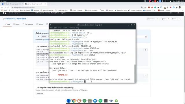
Task: Open Chrome's three-dot menu
Action: [x=183, y=7]
